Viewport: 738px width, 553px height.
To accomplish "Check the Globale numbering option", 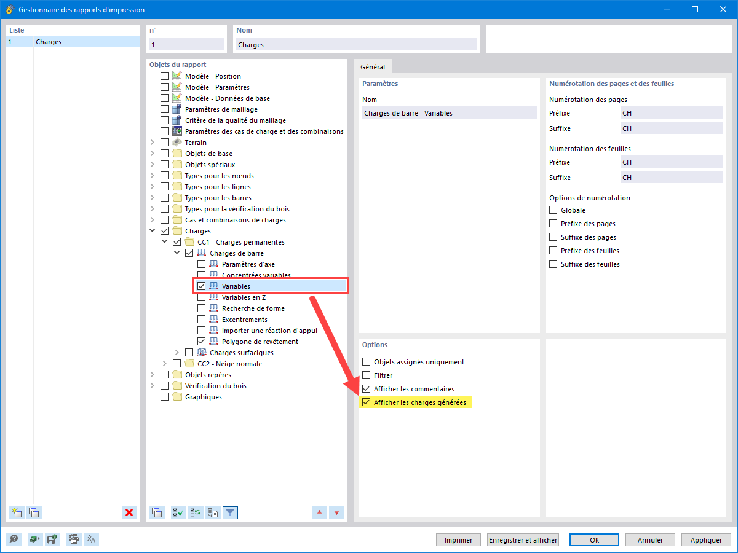I will [x=553, y=210].
